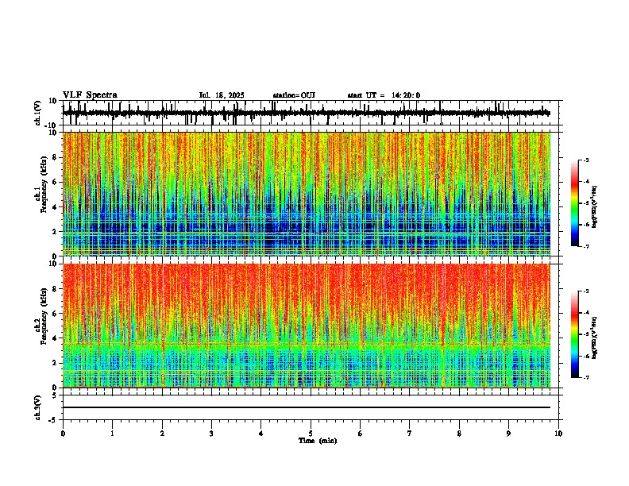The width and height of the screenshot is (629, 486).
Task: Click the "VLF Spectra" plot title
Action: [90, 95]
